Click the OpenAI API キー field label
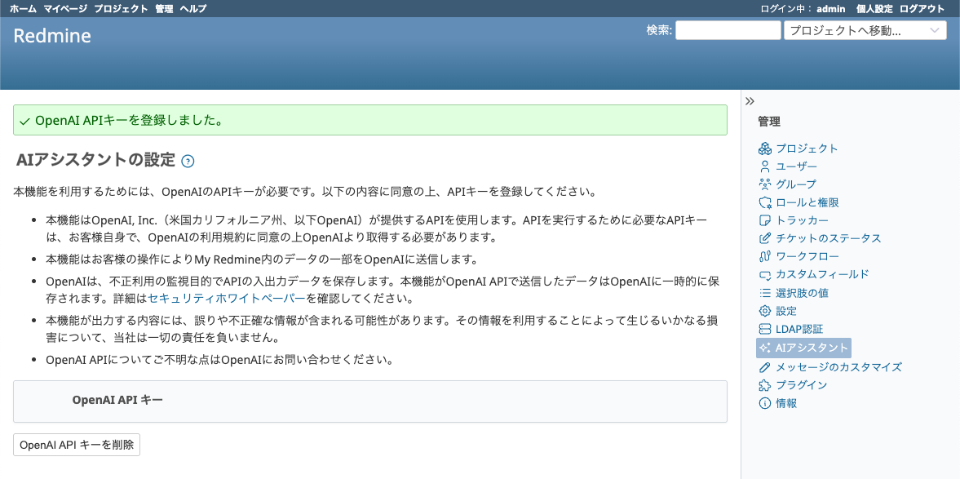Screen dimensions: 960x479 tap(117, 400)
